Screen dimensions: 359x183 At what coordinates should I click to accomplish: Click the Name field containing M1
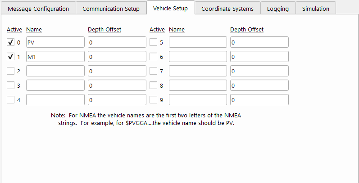(55, 57)
